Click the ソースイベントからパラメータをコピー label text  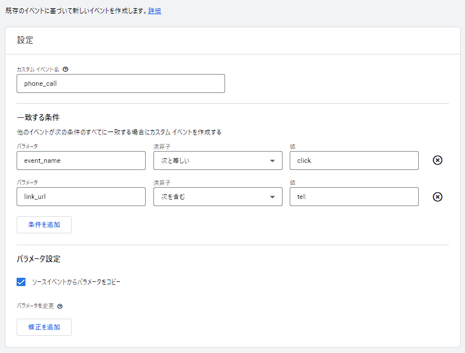pos(76,283)
